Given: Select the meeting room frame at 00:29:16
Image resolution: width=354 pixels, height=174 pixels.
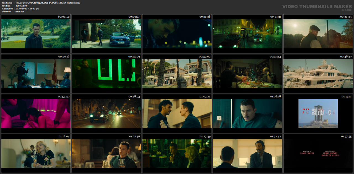Looking at the screenshot, I should click(x=36, y=74).
